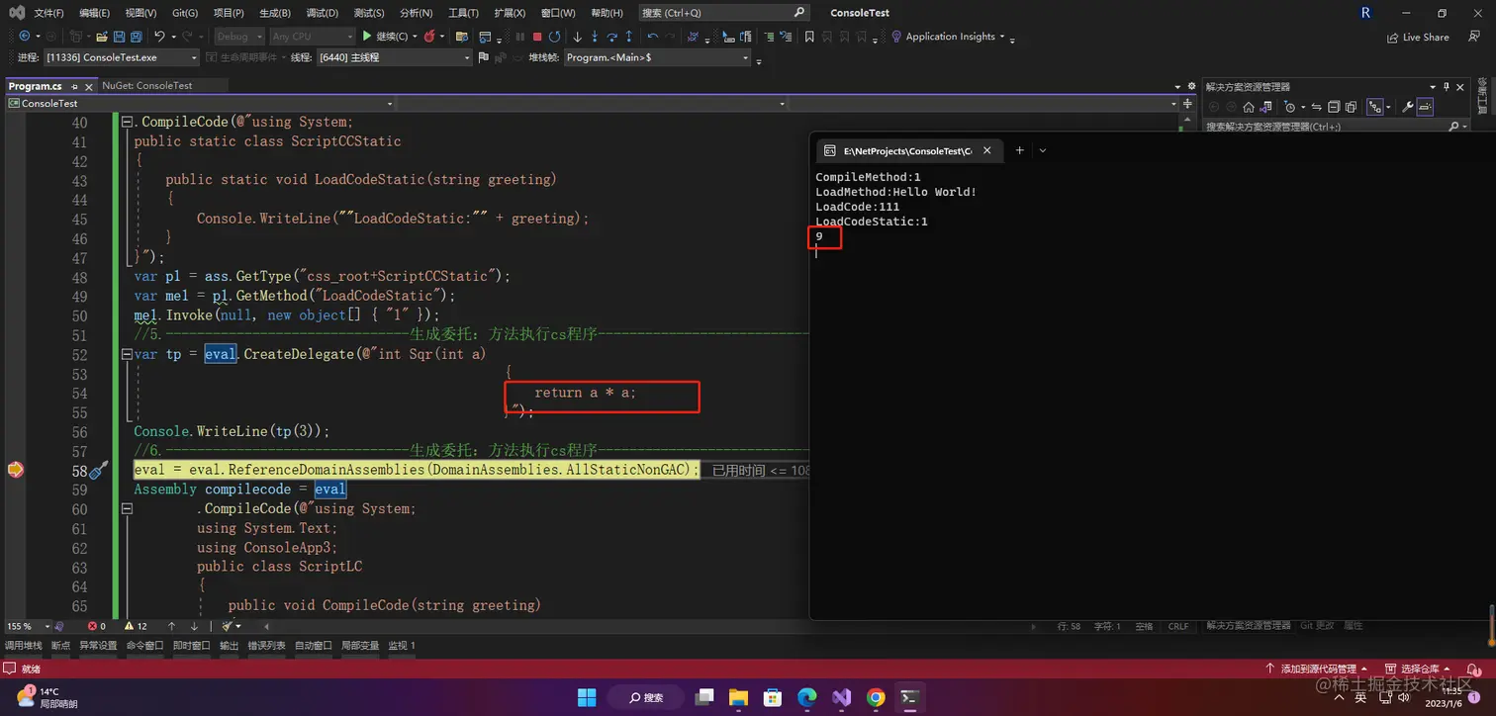The height and width of the screenshot is (716, 1496).
Task: Click the Navigate Backward icon
Action: coord(24,36)
